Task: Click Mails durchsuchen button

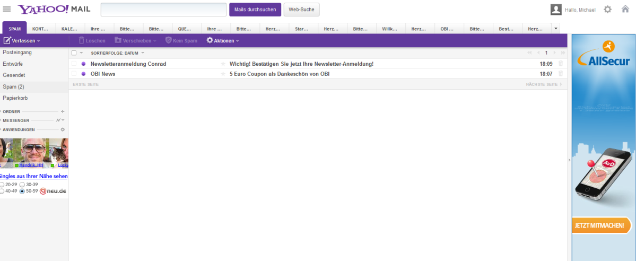Action: point(255,10)
